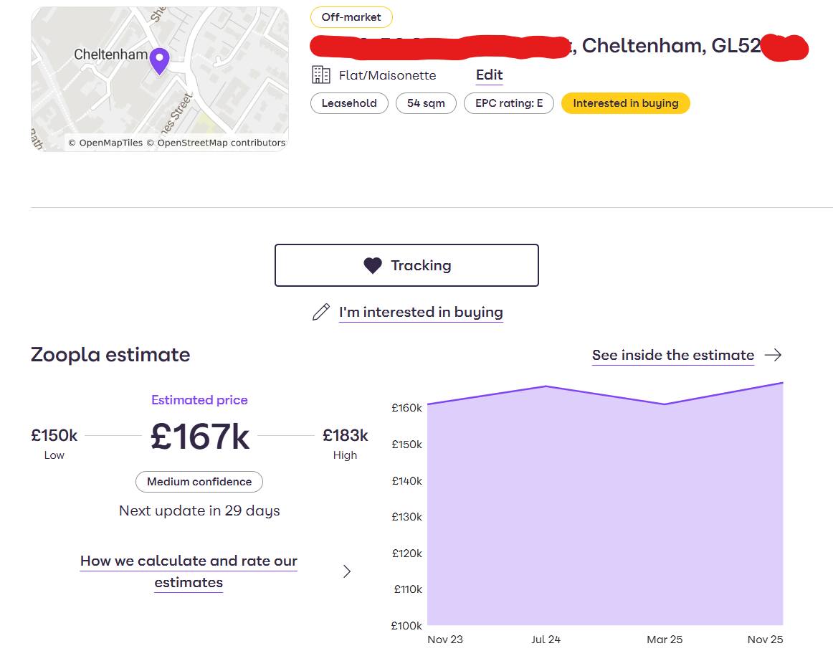Click the EPC rating: E tag

[509, 103]
